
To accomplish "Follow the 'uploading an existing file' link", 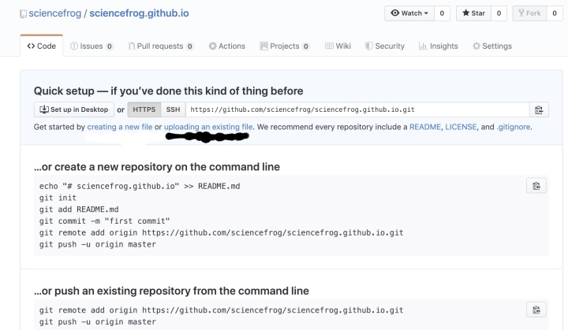I will point(208,127).
